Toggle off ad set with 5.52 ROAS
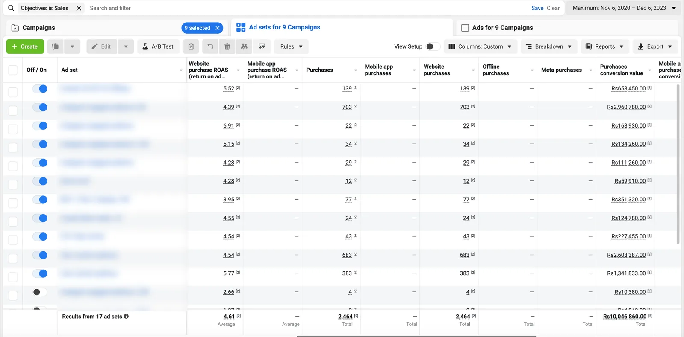Viewport: 684px width, 337px height. pyautogui.click(x=40, y=89)
